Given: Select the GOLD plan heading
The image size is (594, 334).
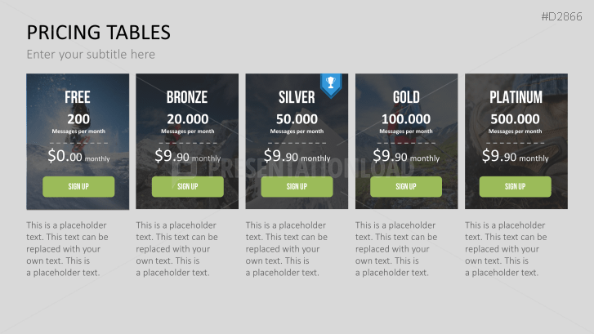Looking at the screenshot, I should (406, 98).
